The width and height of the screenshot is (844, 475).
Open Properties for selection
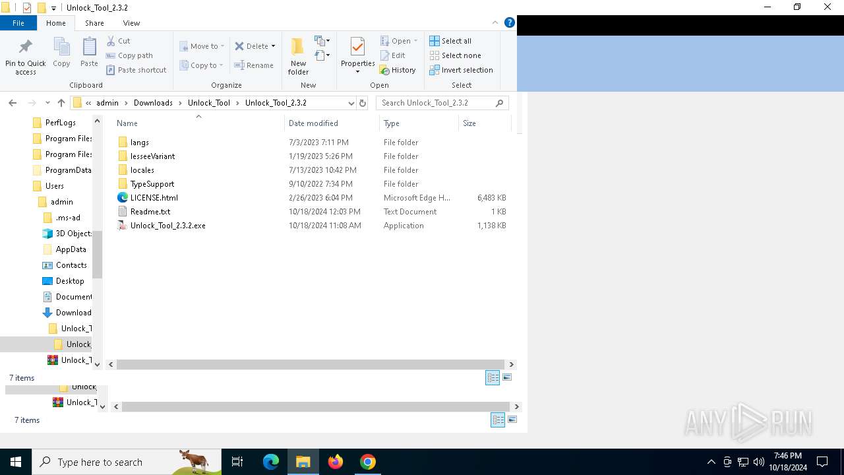357,55
